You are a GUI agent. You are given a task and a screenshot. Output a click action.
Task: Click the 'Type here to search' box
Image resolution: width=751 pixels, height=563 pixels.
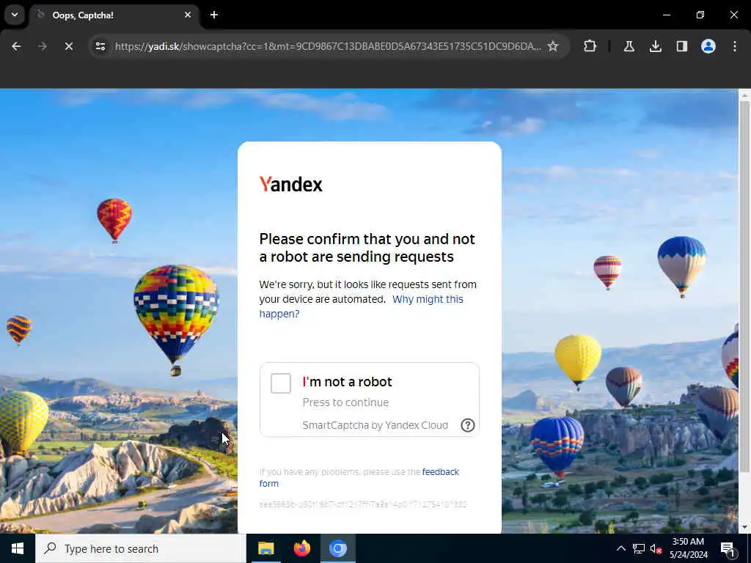tap(141, 548)
